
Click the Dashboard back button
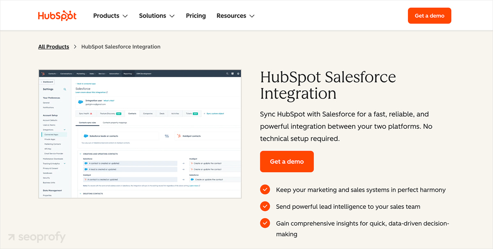click(47, 82)
